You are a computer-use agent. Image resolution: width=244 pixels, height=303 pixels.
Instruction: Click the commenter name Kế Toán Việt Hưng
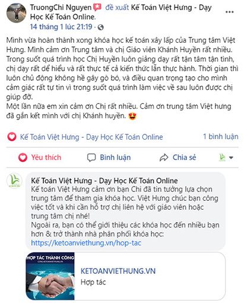coord(104,181)
